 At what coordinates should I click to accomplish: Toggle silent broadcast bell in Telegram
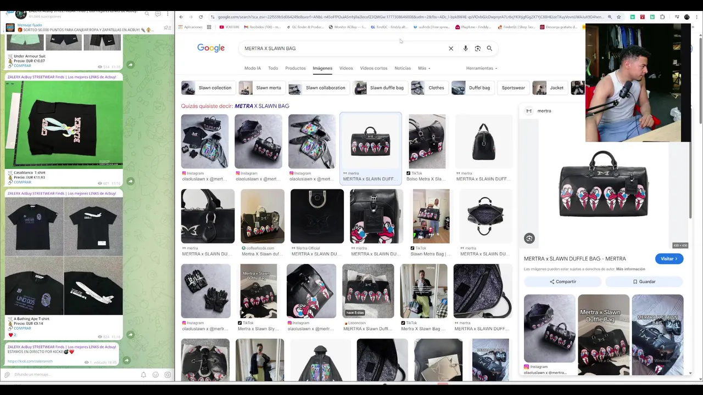pyautogui.click(x=143, y=375)
